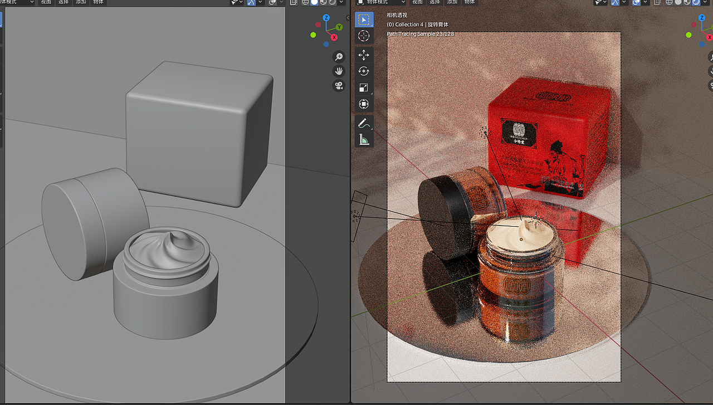Screen dimensions: 713x405
Task: Open 视图 menu in right viewport
Action: [418, 2]
